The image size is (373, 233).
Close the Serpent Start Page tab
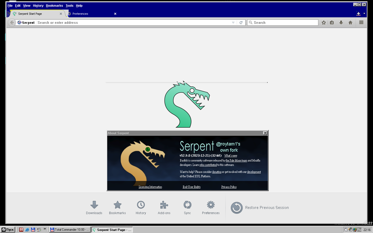coord(61,14)
